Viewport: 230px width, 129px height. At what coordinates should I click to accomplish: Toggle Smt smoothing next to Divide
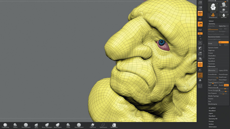(223, 42)
